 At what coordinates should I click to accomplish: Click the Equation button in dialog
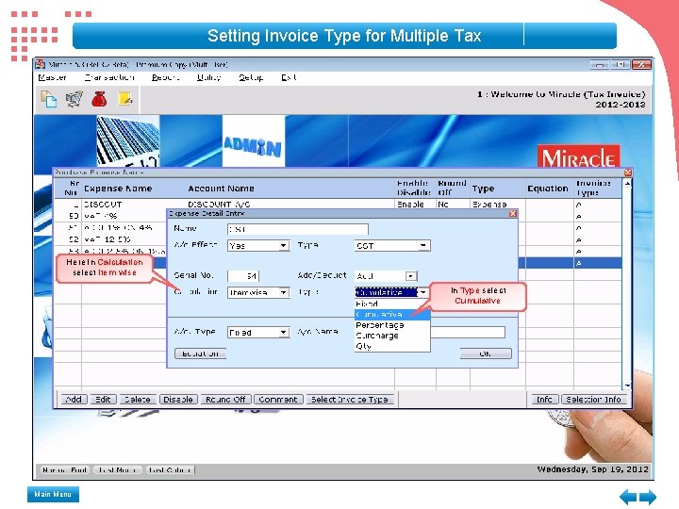[x=200, y=353]
